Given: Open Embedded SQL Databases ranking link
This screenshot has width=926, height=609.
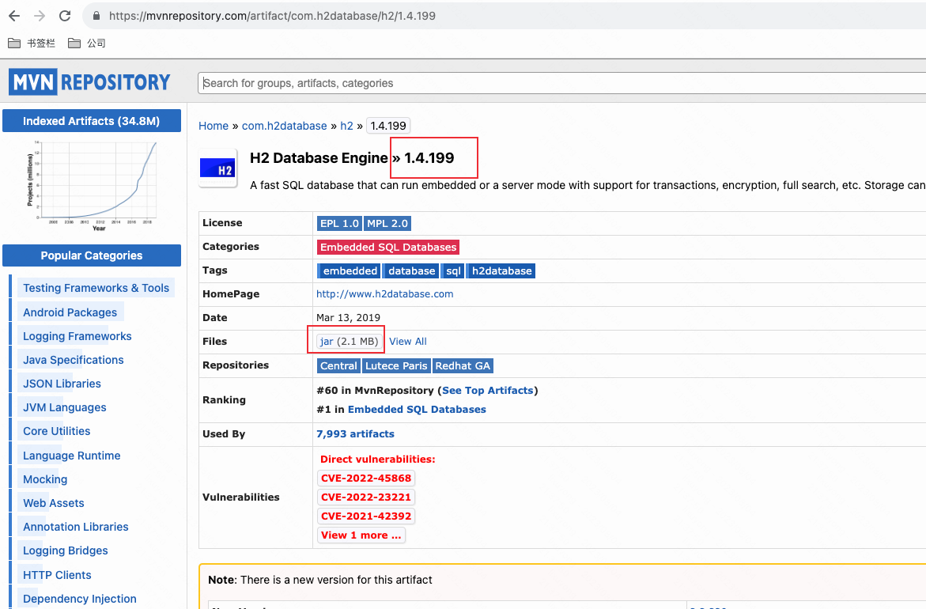Looking at the screenshot, I should click(417, 410).
